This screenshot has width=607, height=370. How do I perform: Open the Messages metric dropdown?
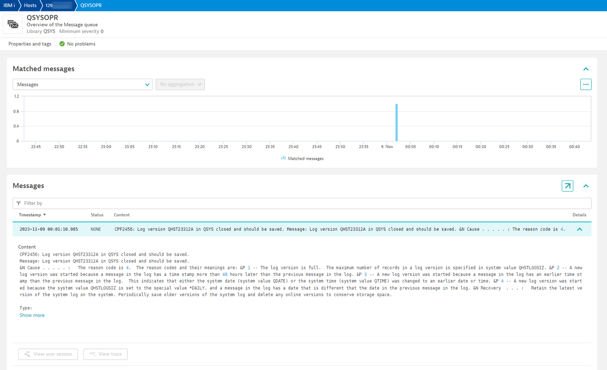[83, 84]
